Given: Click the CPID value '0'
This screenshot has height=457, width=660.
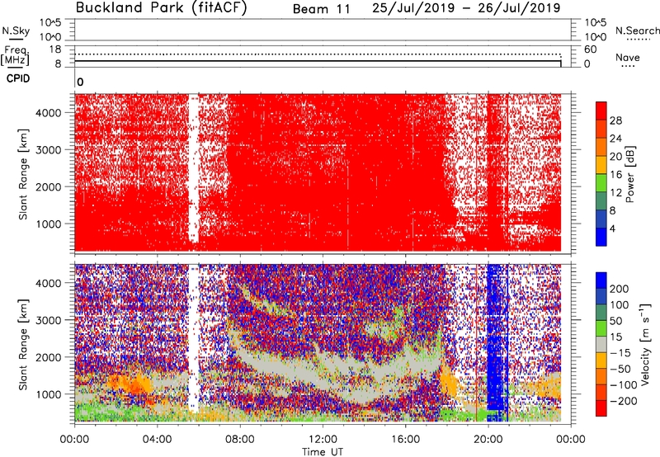Looking at the screenshot, I should pyautogui.click(x=80, y=82).
